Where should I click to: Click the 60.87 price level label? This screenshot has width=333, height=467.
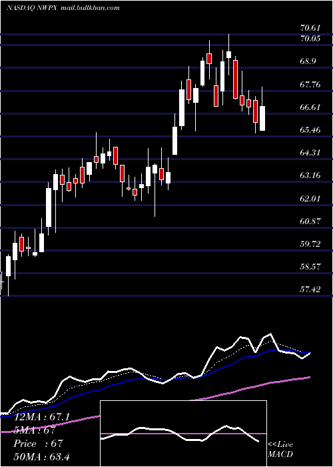coord(310,221)
